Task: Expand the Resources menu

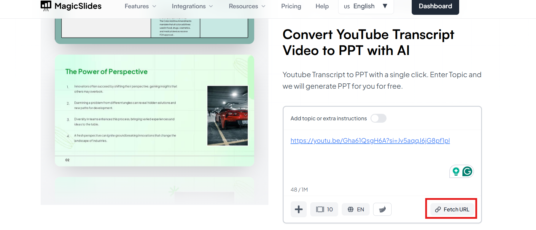Action: [247, 6]
